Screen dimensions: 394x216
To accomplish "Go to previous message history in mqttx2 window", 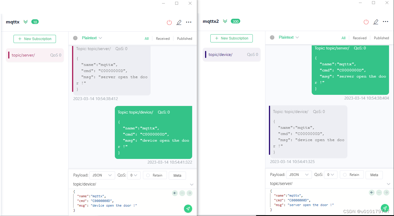I will point(372,192).
